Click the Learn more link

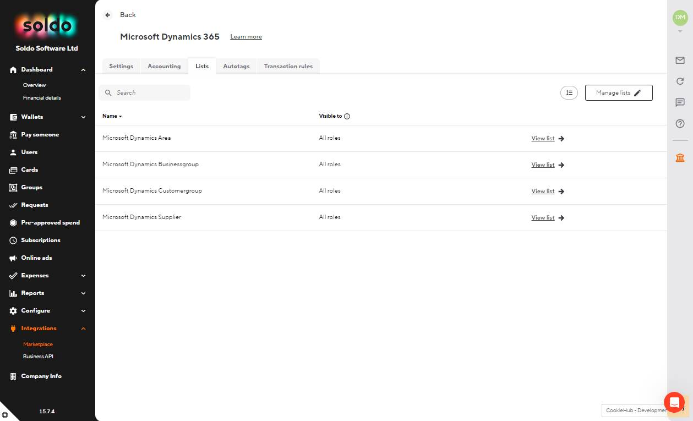pos(246,37)
